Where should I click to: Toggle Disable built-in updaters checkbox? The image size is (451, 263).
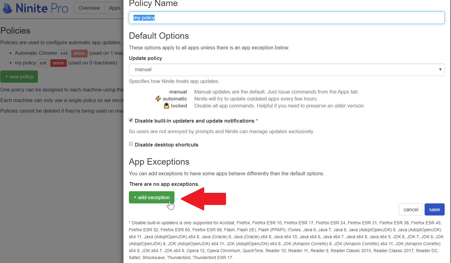(131, 120)
